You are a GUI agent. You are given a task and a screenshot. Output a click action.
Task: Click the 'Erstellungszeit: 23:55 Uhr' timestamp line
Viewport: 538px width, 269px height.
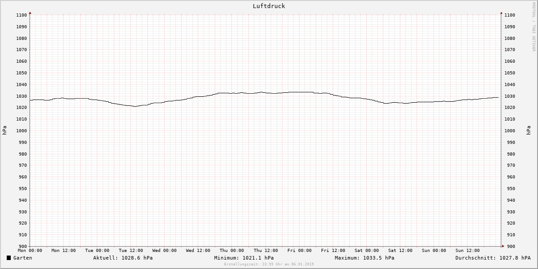(269, 264)
